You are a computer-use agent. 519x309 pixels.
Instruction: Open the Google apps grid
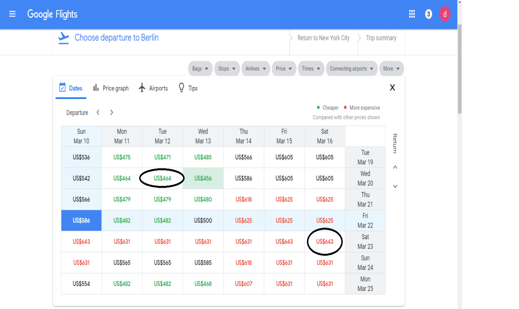click(x=412, y=14)
